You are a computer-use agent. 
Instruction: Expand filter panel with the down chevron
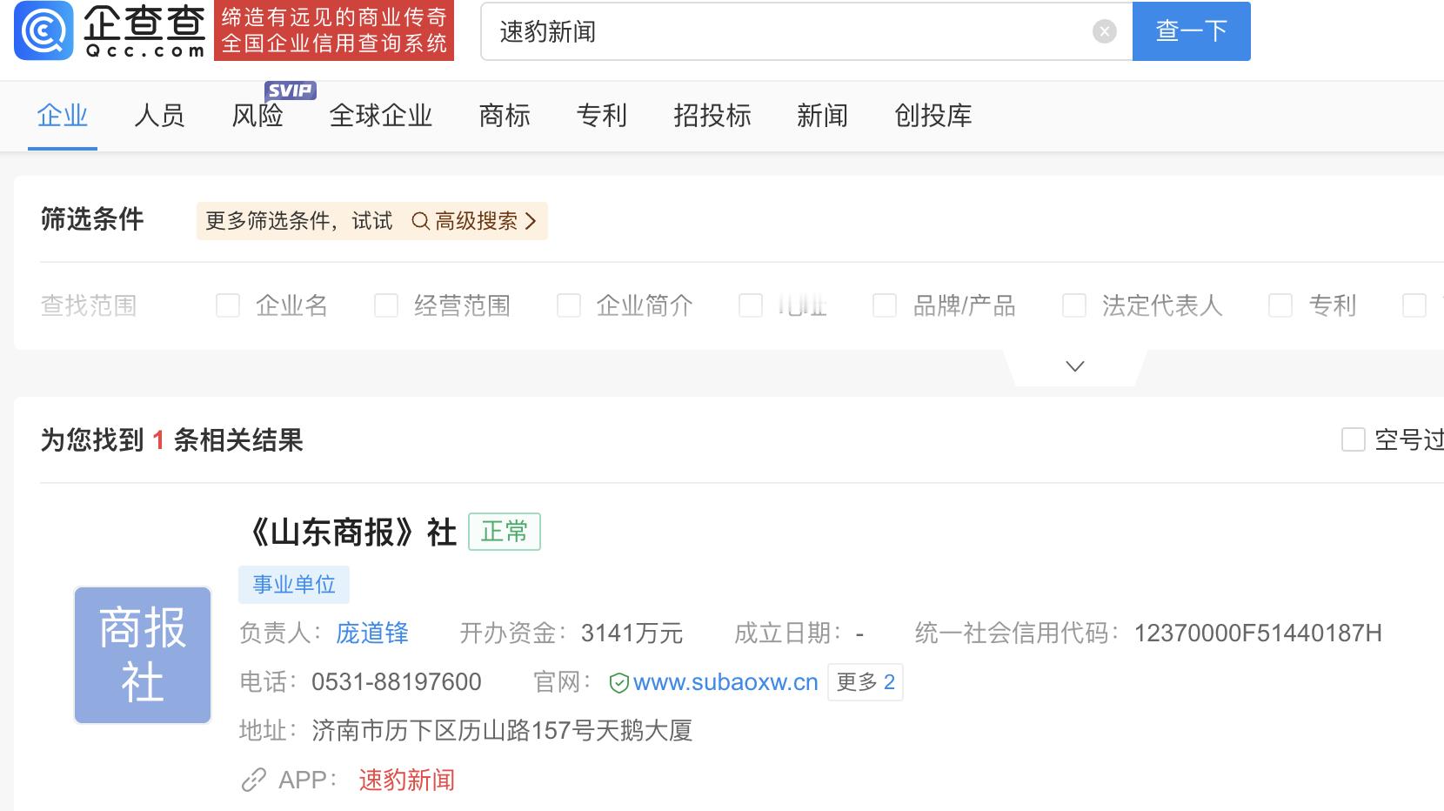tap(1075, 366)
